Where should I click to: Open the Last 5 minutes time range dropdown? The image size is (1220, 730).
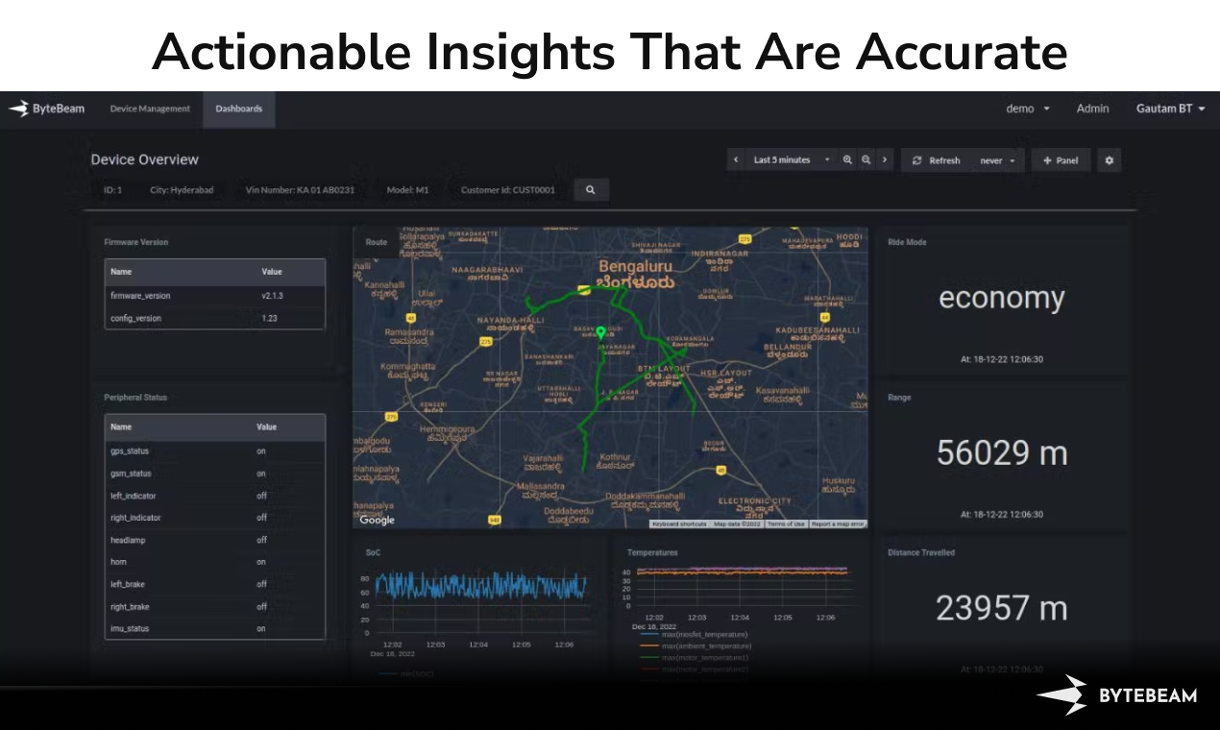pos(791,160)
